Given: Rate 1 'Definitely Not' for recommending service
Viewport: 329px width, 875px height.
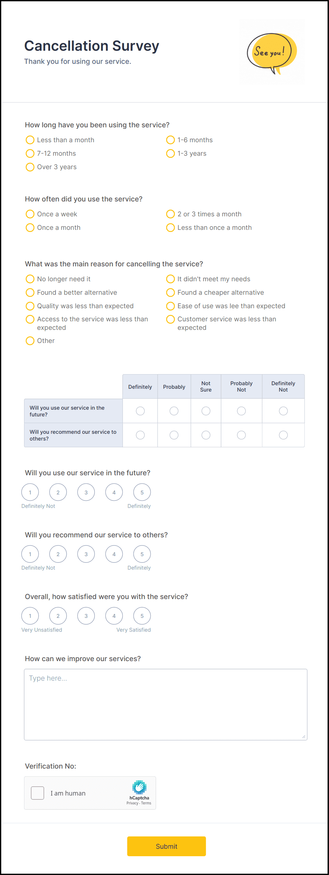Looking at the screenshot, I should click(x=30, y=554).
